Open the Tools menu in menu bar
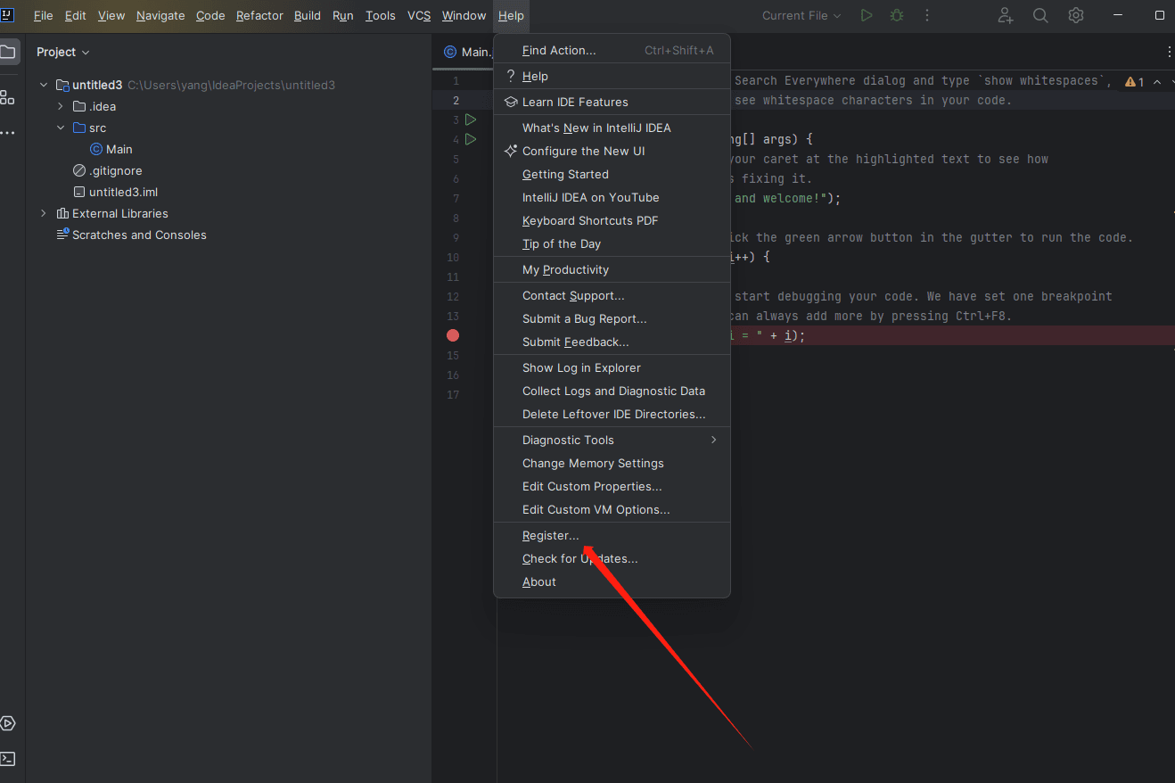 tap(380, 15)
